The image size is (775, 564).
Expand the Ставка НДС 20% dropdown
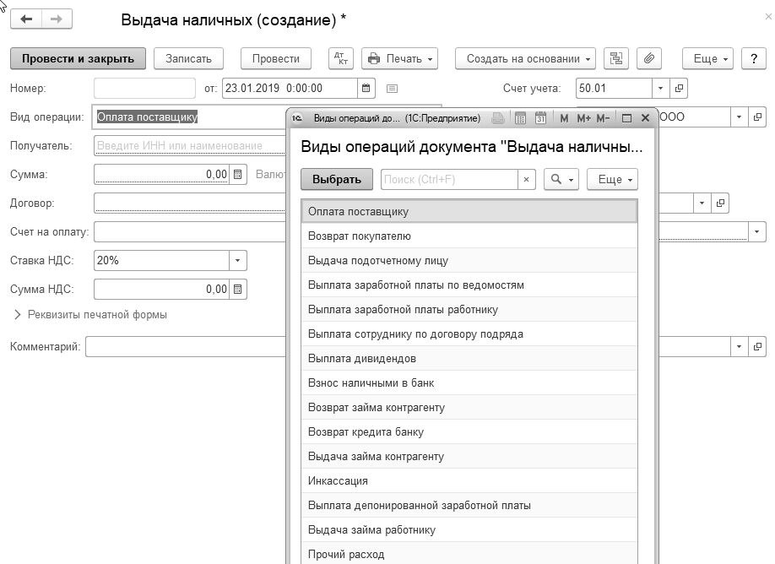point(238,261)
